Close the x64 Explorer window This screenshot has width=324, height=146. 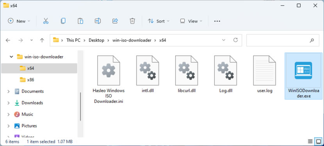pyautogui.click(x=315, y=5)
